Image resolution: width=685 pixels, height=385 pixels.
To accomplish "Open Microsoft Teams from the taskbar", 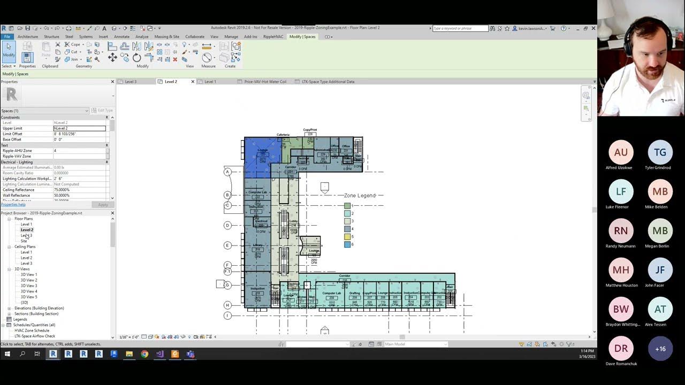I will (190, 354).
